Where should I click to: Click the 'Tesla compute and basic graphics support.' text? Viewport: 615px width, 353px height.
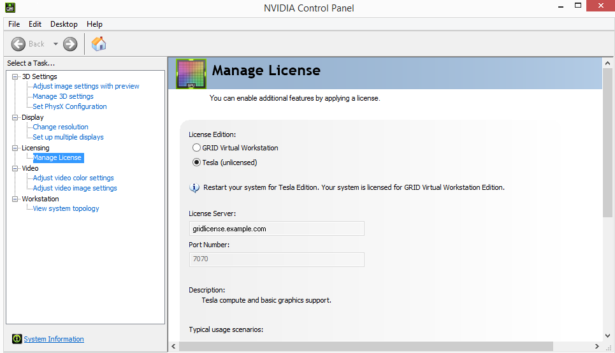click(x=266, y=301)
